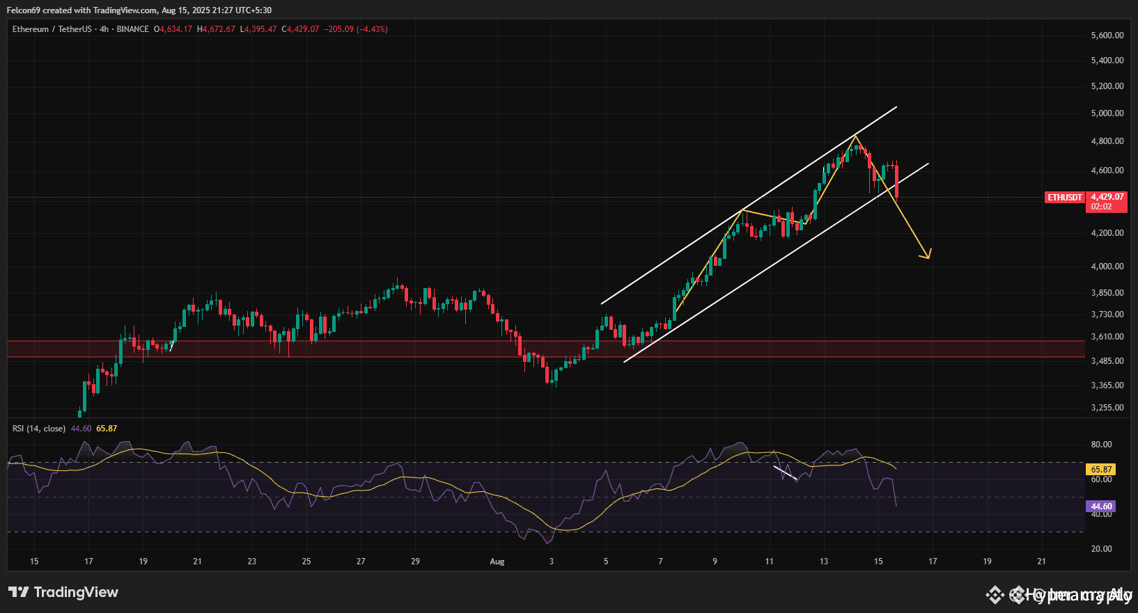The height and width of the screenshot is (613, 1138).
Task: Click the Aug label on the time axis
Action: pos(497,562)
